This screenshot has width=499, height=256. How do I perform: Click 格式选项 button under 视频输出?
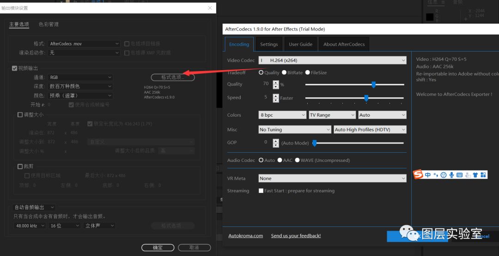pyautogui.click(x=173, y=77)
